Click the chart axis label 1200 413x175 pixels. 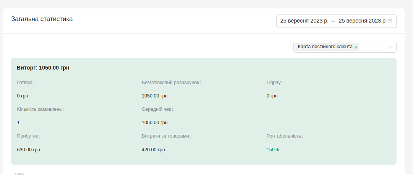pos(19,174)
